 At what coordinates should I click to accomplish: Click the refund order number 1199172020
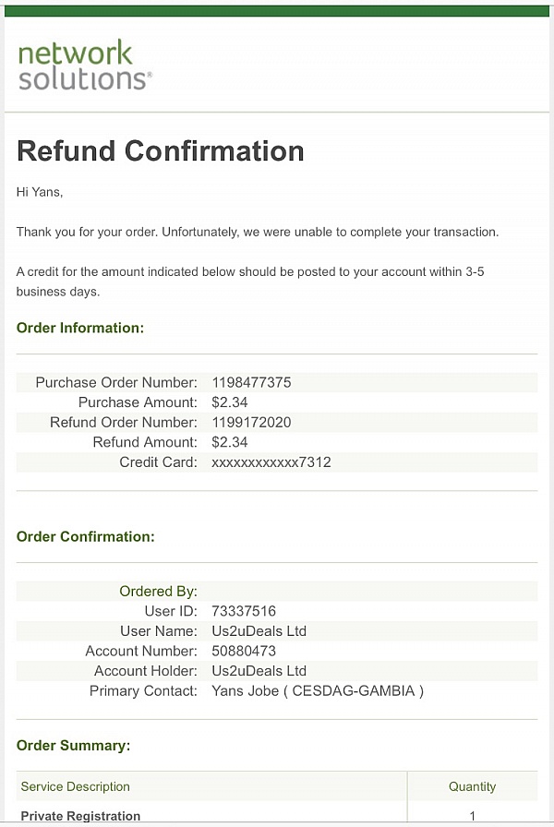(251, 423)
